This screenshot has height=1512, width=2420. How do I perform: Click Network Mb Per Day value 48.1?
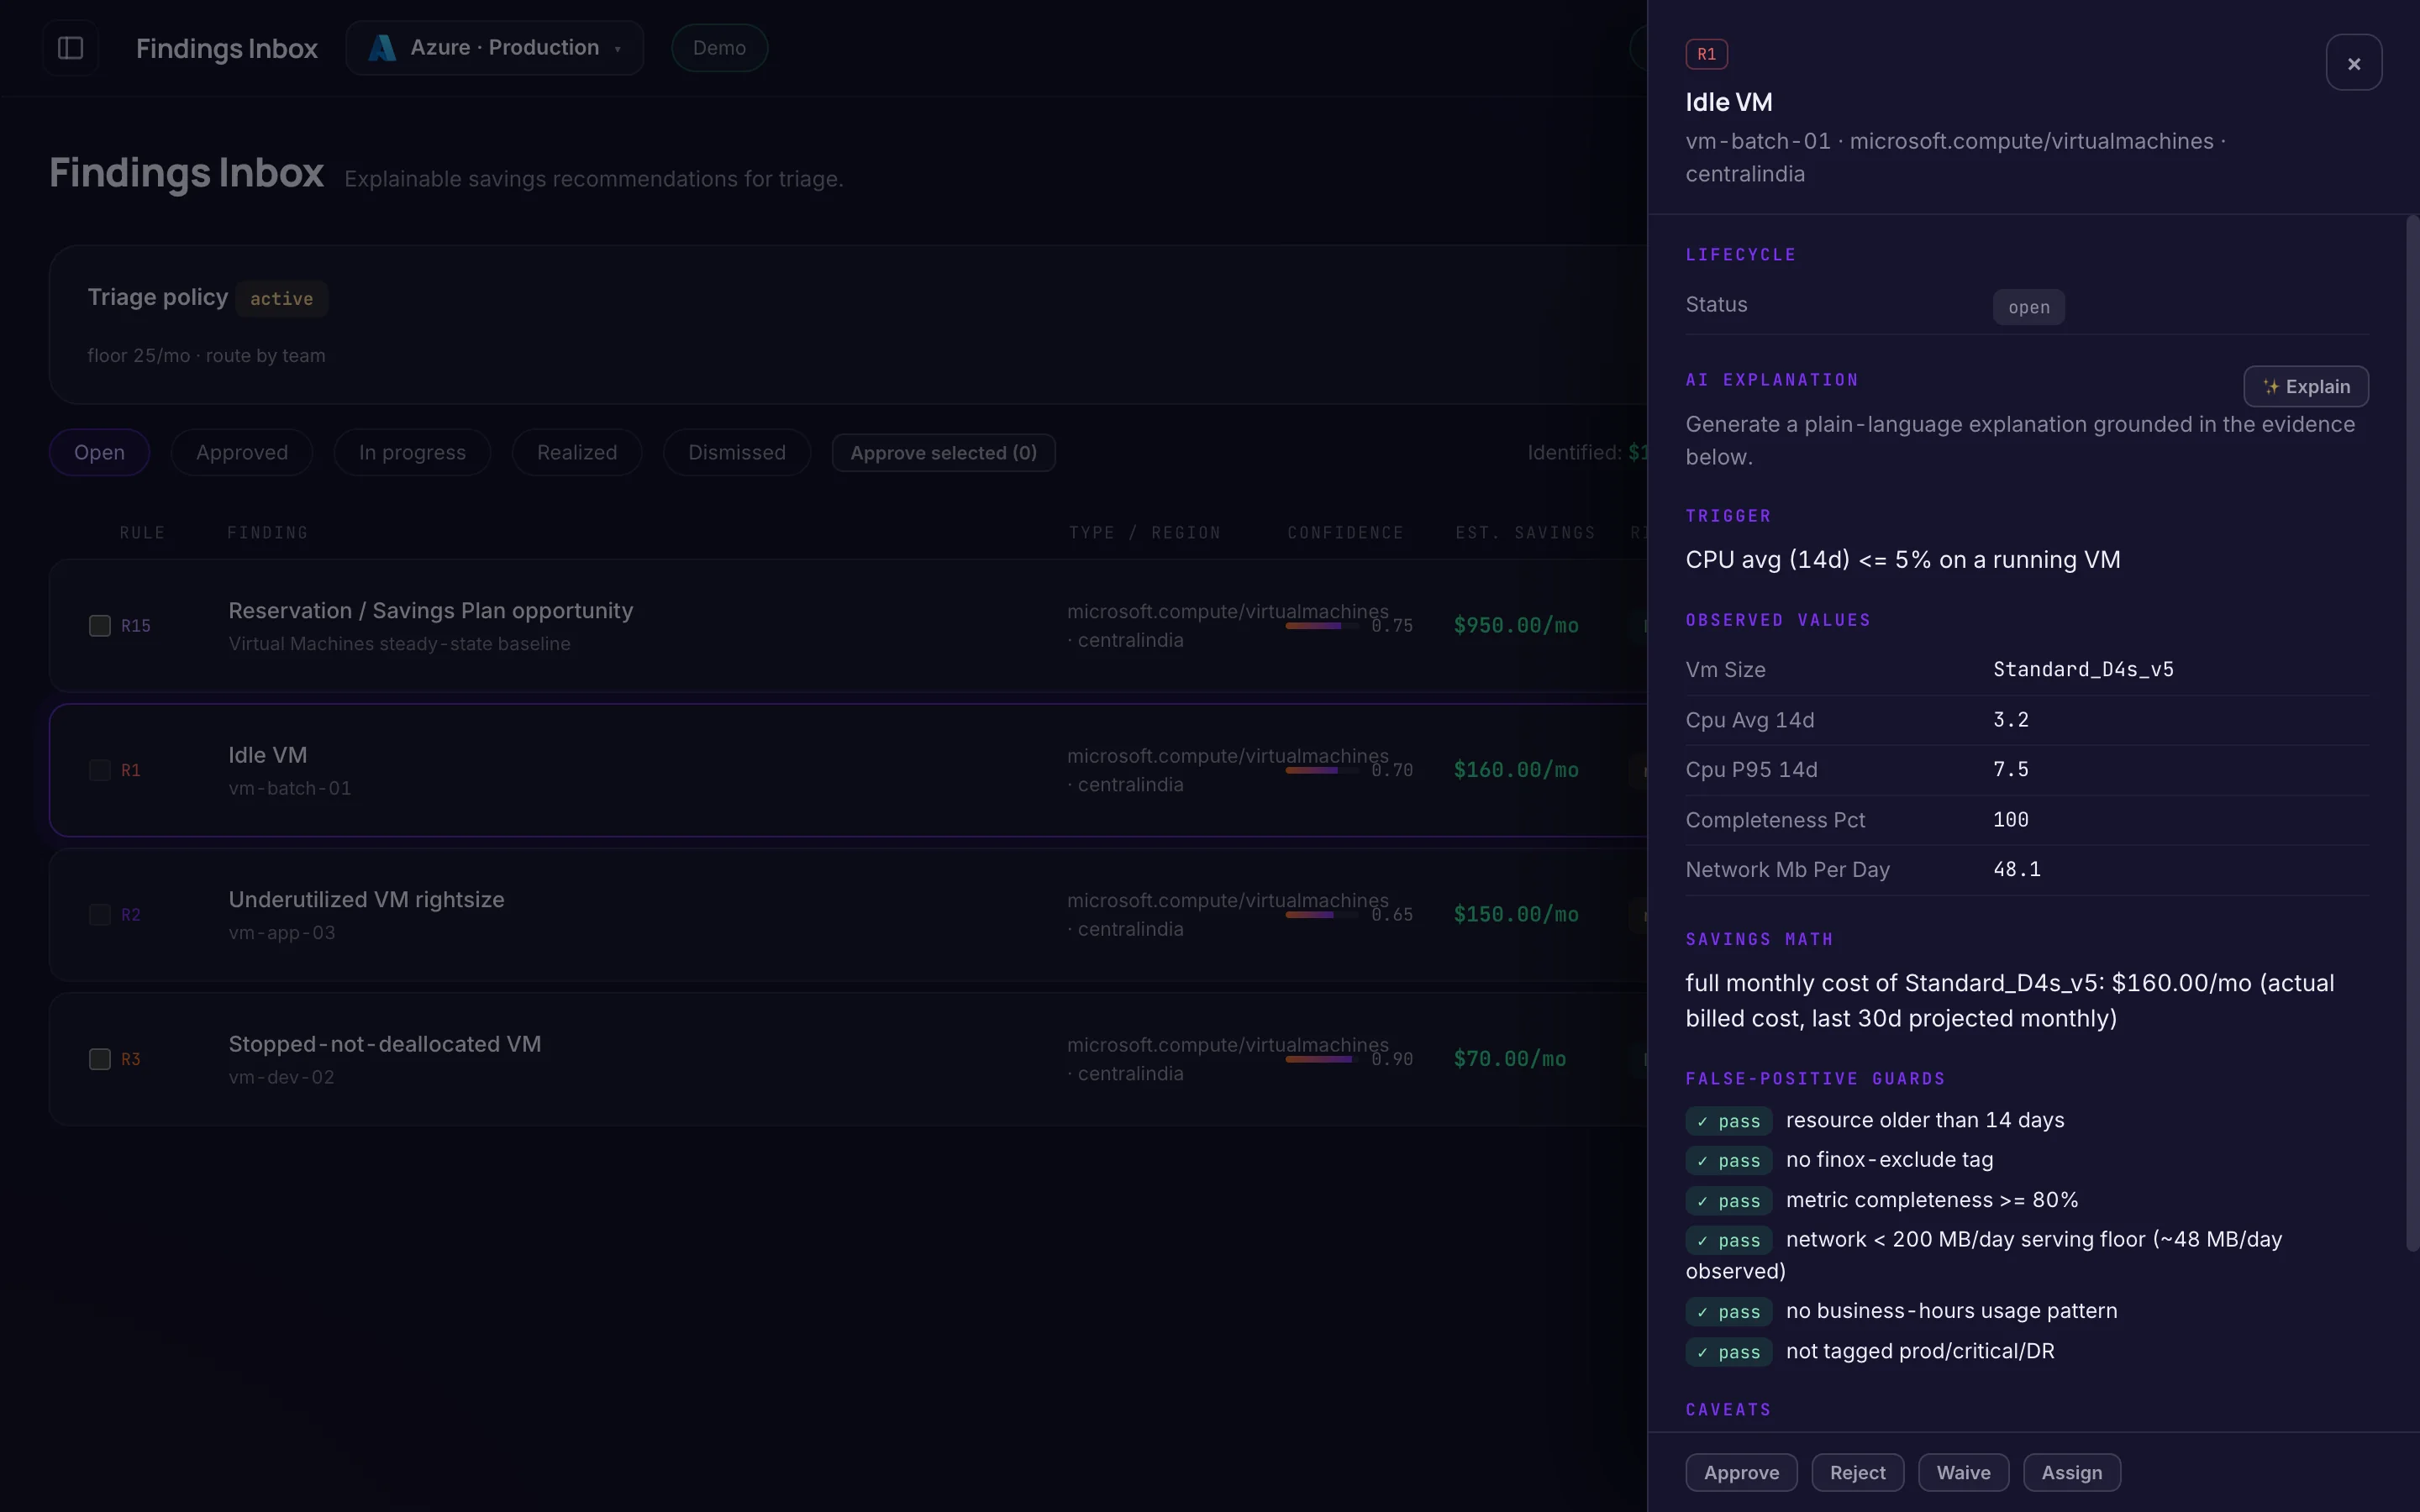2016,870
